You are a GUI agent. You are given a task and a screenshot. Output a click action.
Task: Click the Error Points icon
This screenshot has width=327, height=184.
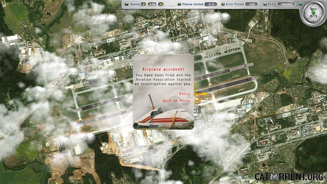(223, 4)
